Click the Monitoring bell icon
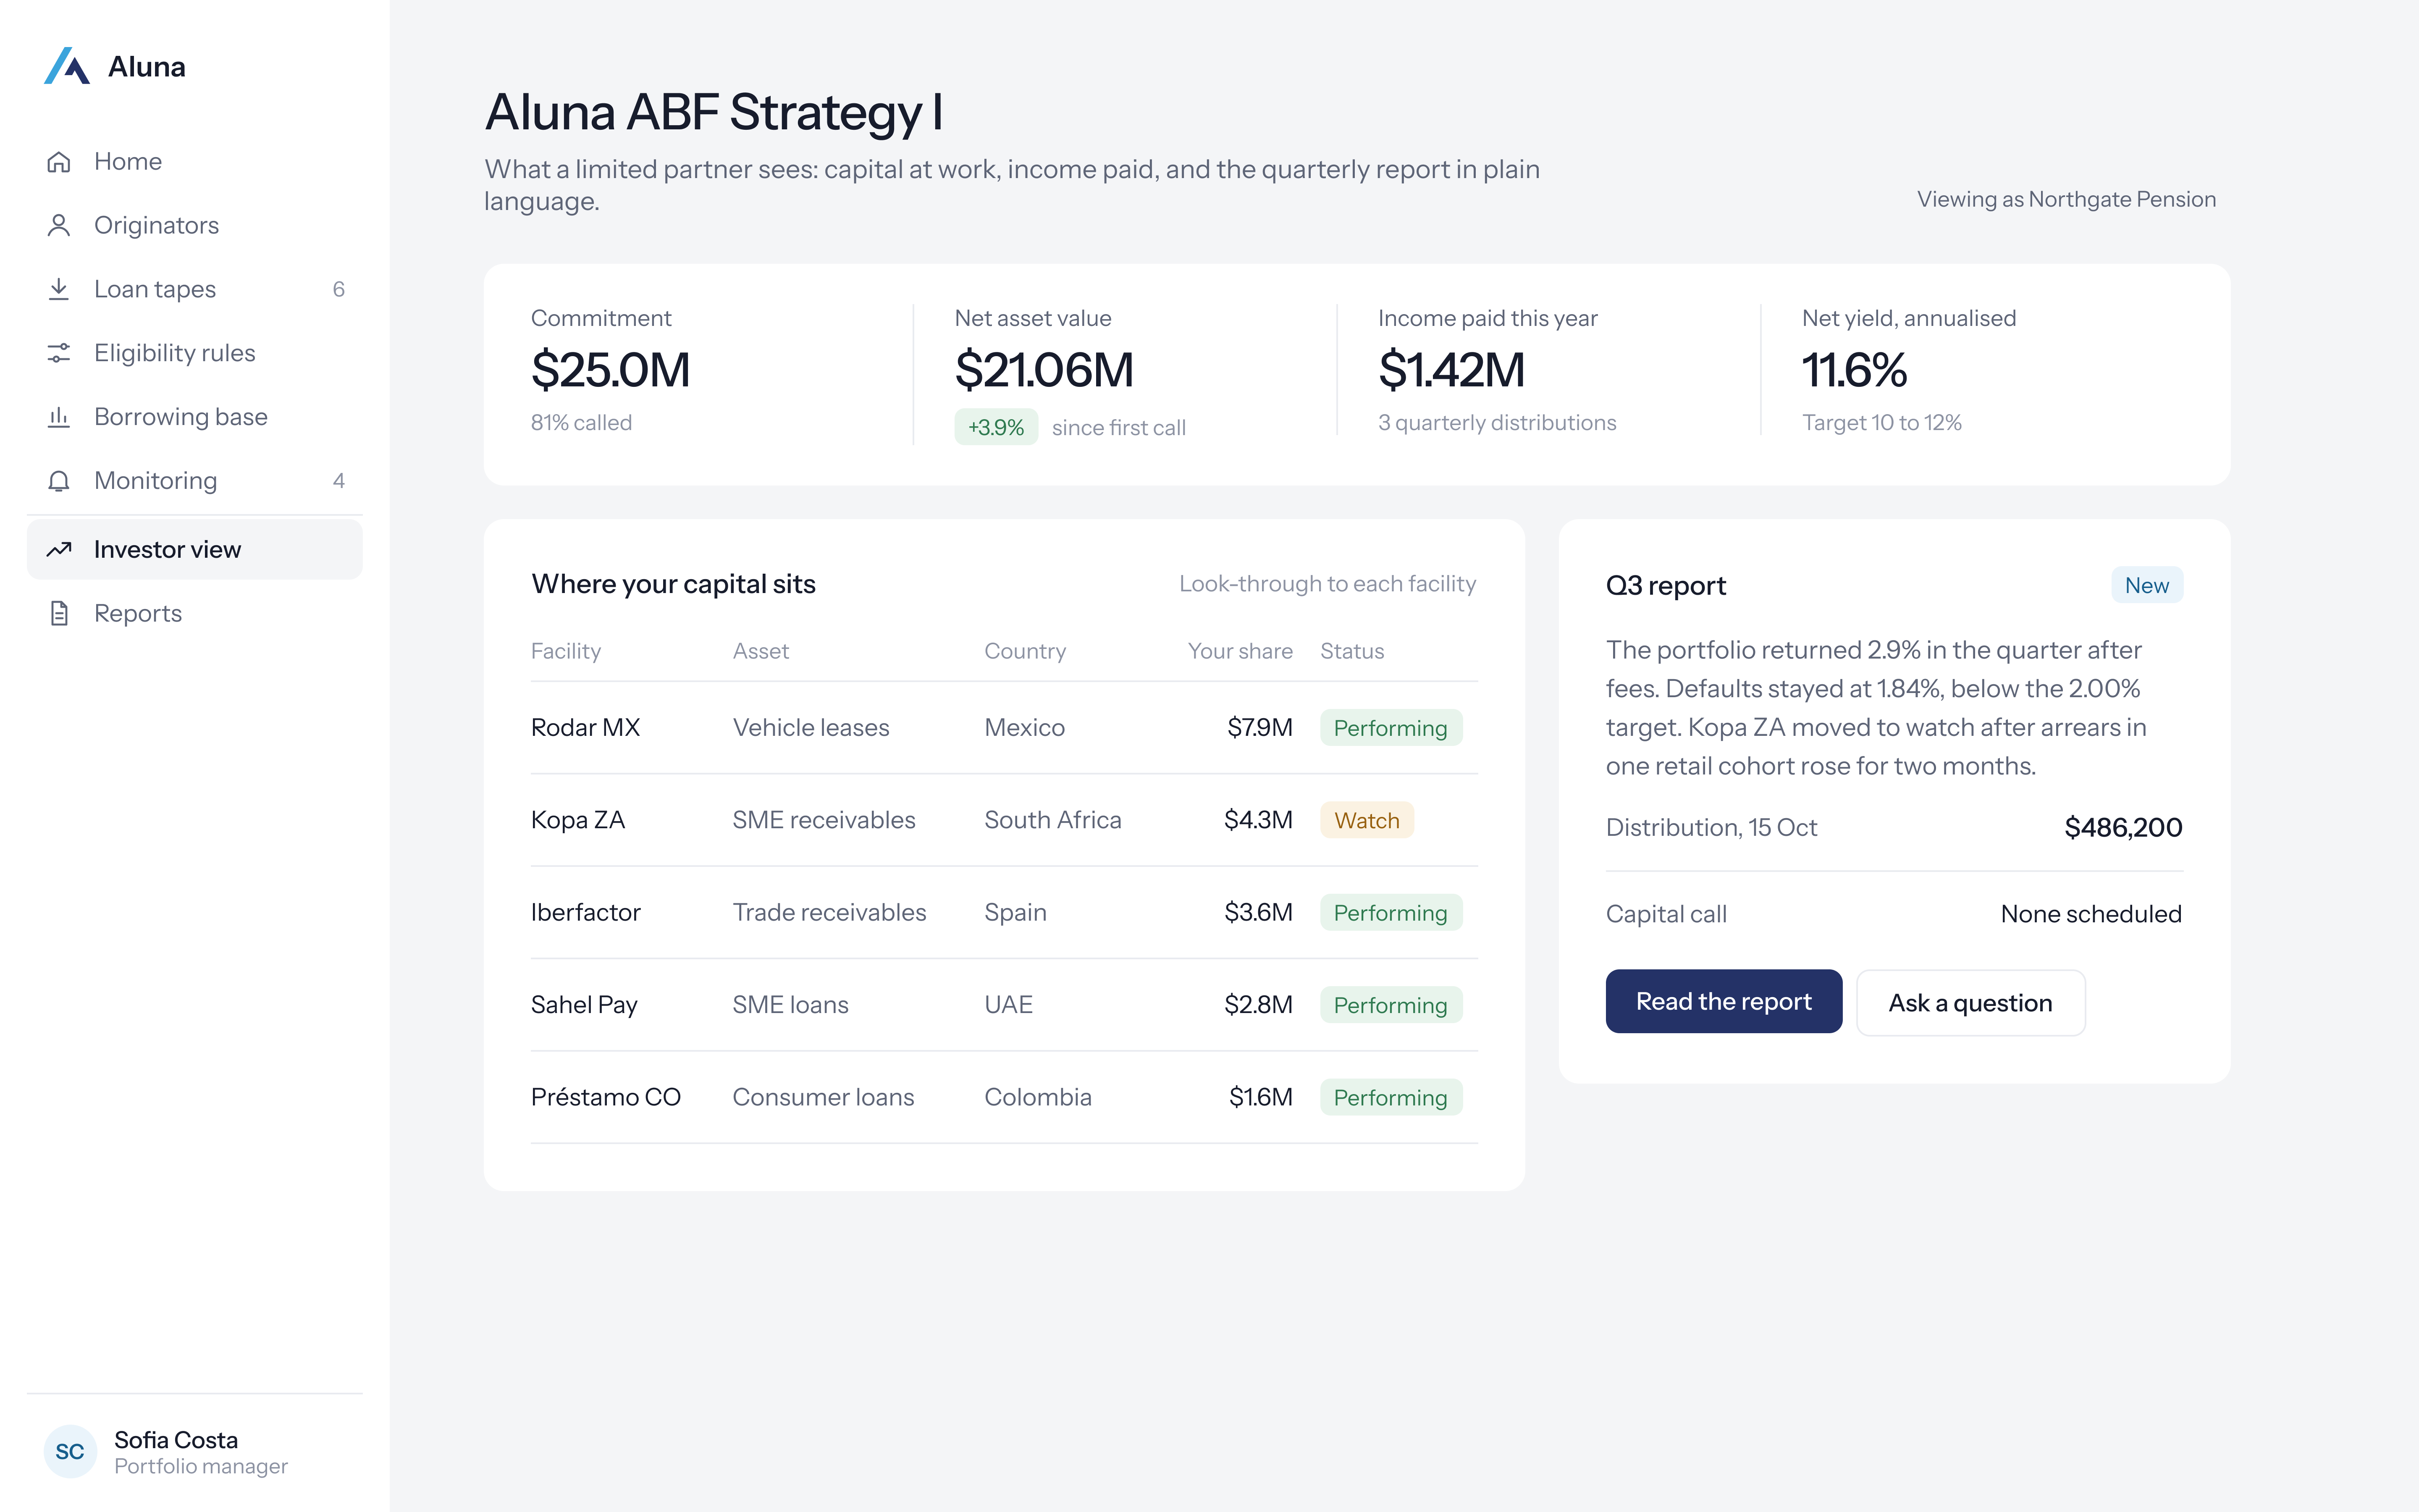Image resolution: width=2419 pixels, height=1512 pixels. coord(59,481)
